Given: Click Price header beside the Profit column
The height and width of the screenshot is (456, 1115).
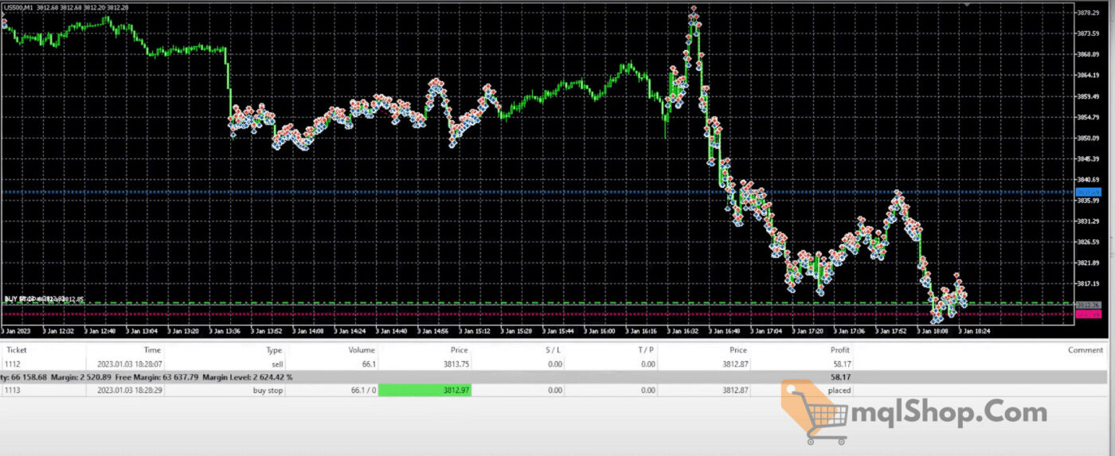Looking at the screenshot, I should click(737, 349).
